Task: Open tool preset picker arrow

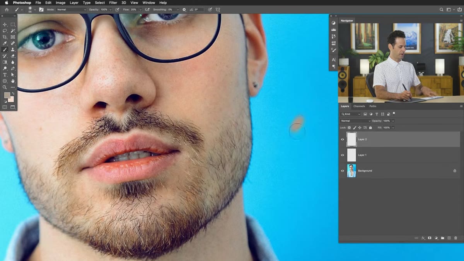Action: 21,9
